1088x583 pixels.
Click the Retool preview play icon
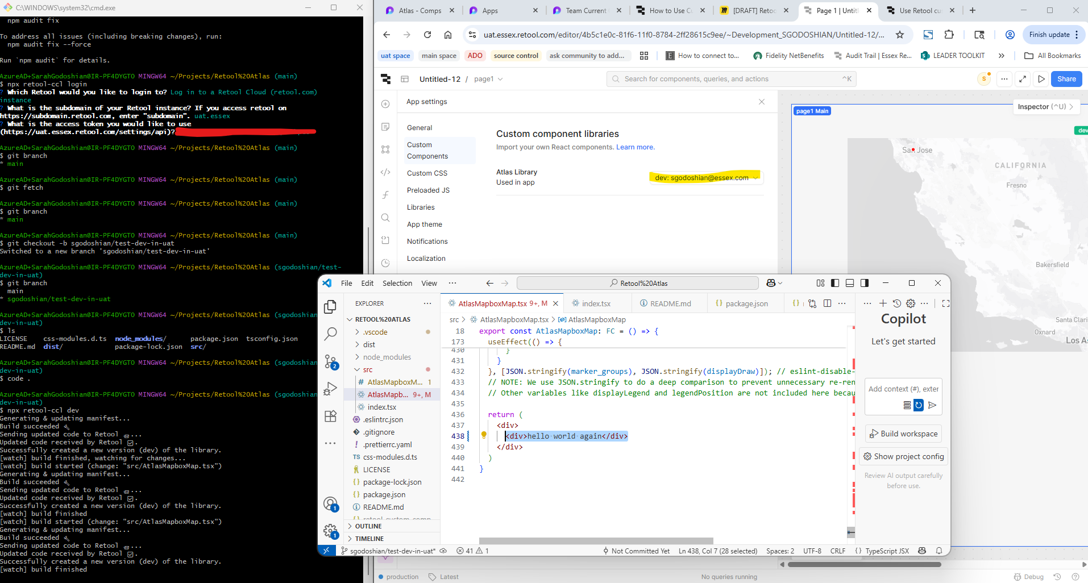pos(1041,79)
